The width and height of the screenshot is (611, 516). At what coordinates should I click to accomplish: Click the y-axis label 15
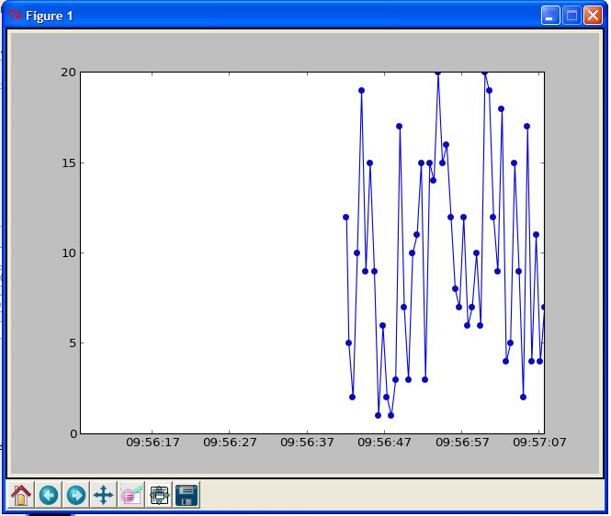pyautogui.click(x=68, y=163)
